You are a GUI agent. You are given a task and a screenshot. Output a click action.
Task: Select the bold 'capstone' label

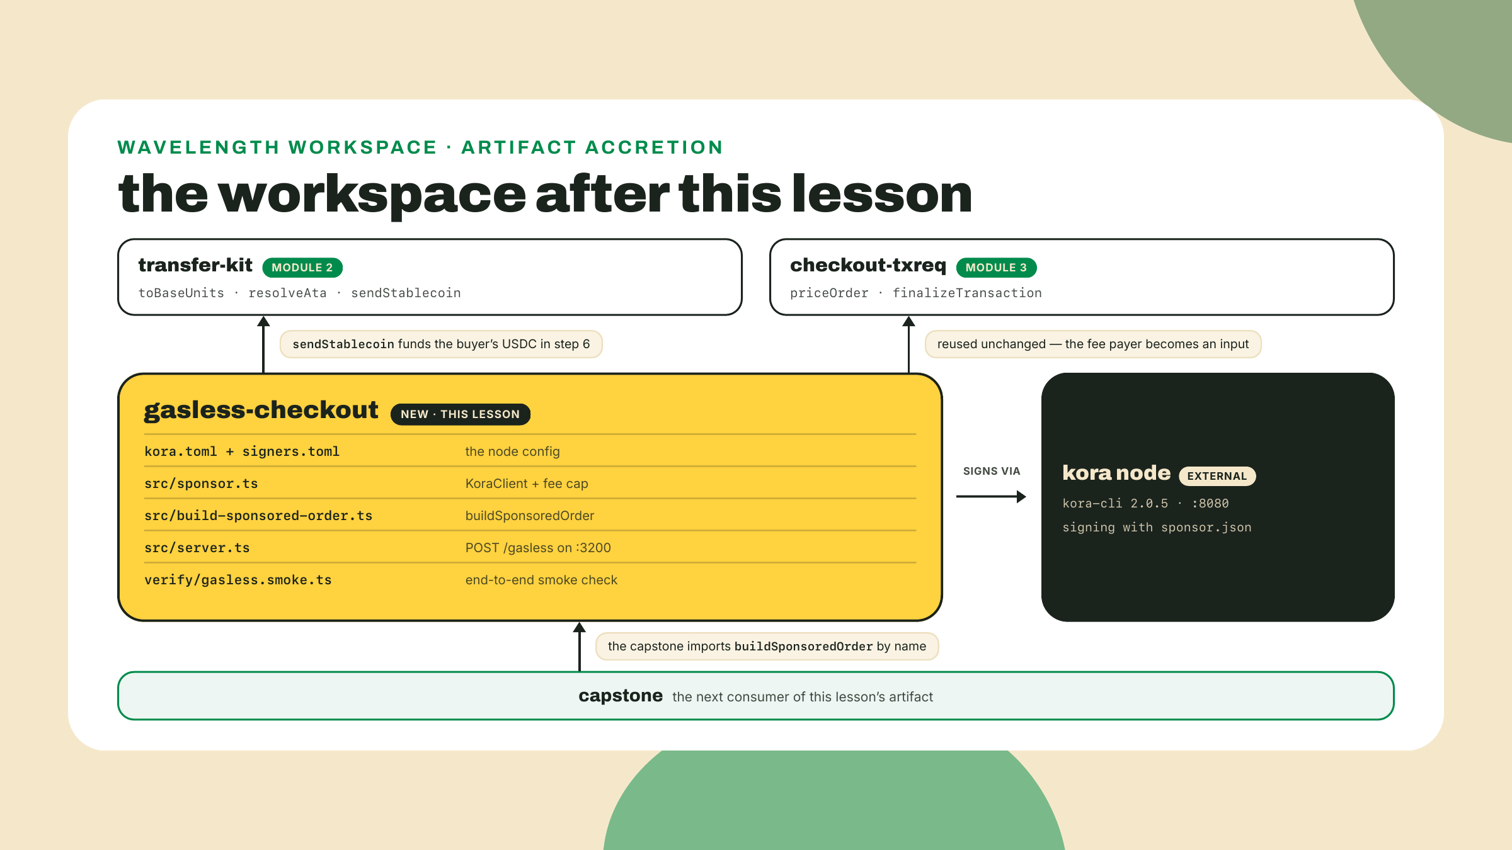click(621, 696)
